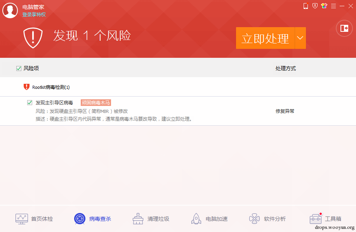Uncheck the 发现主引导区病毒 risk item

point(30,102)
